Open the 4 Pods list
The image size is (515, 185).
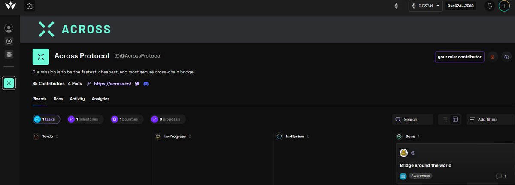pos(75,84)
